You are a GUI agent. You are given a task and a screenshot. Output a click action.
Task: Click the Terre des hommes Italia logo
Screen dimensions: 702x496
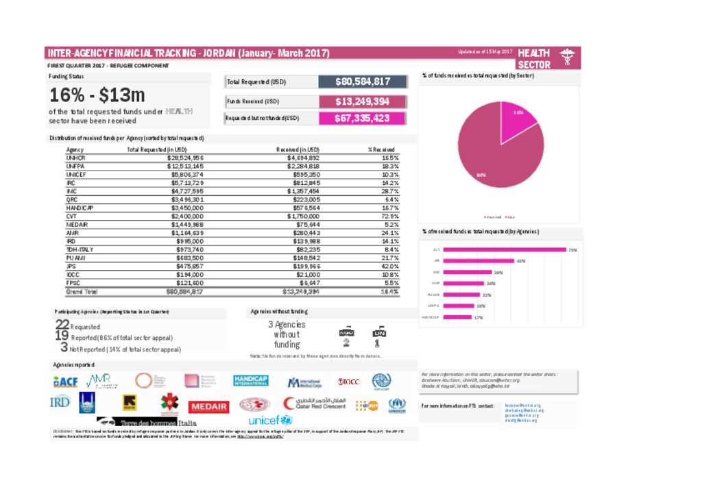tap(147, 422)
